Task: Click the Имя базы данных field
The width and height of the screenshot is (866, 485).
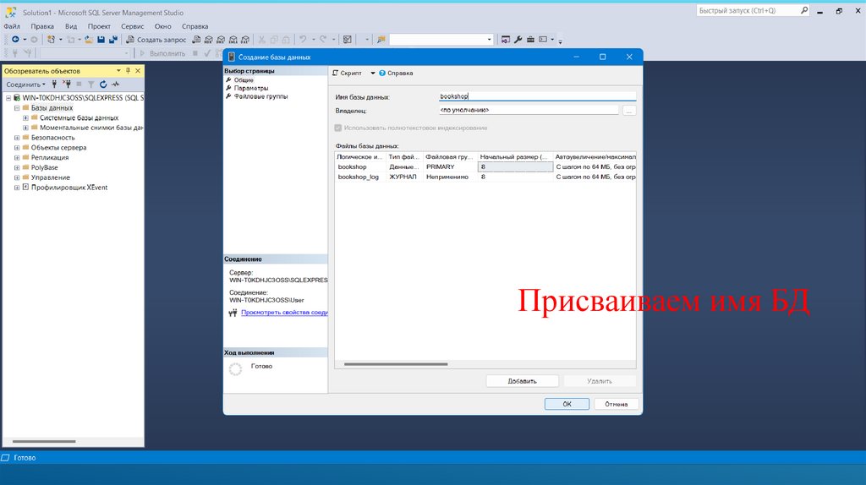Action: [x=537, y=96]
